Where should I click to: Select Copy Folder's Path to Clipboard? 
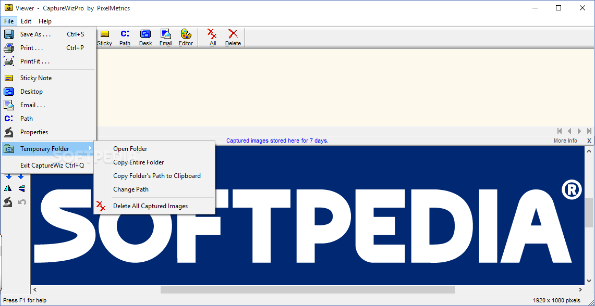coord(154,176)
